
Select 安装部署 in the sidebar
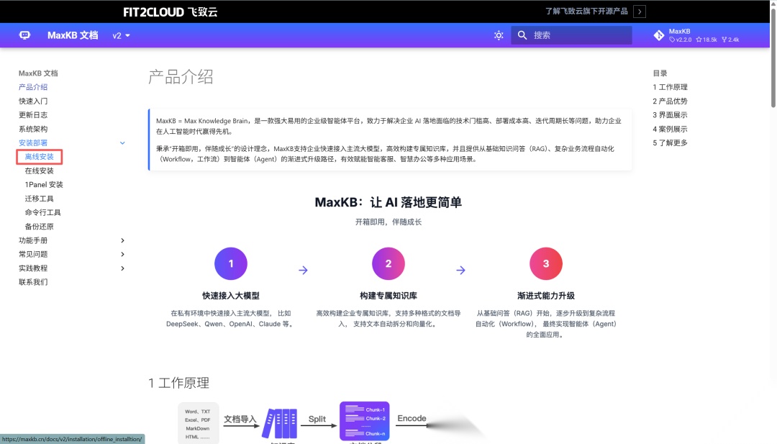click(33, 142)
